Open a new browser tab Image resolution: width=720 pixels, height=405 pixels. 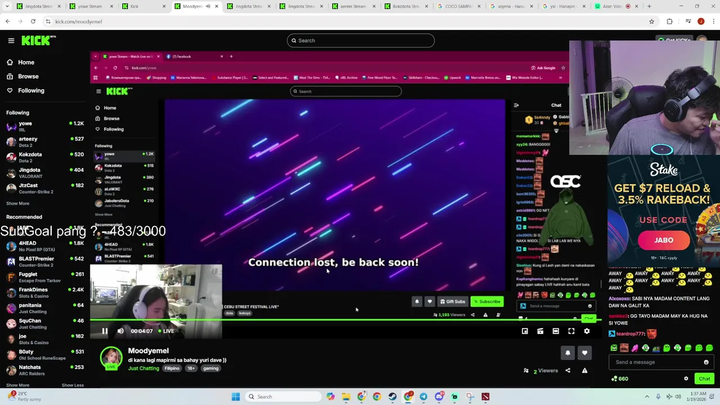649,6
